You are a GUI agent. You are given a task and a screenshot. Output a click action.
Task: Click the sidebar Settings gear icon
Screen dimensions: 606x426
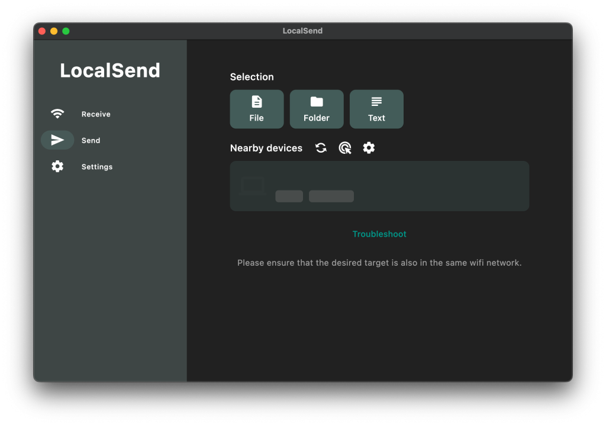click(x=57, y=166)
